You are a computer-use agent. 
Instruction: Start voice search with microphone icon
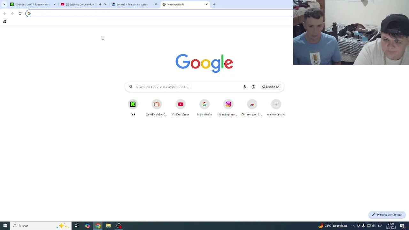245,87
